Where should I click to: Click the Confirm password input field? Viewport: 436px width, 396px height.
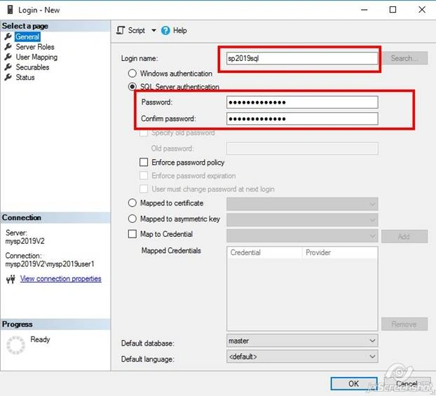302,118
